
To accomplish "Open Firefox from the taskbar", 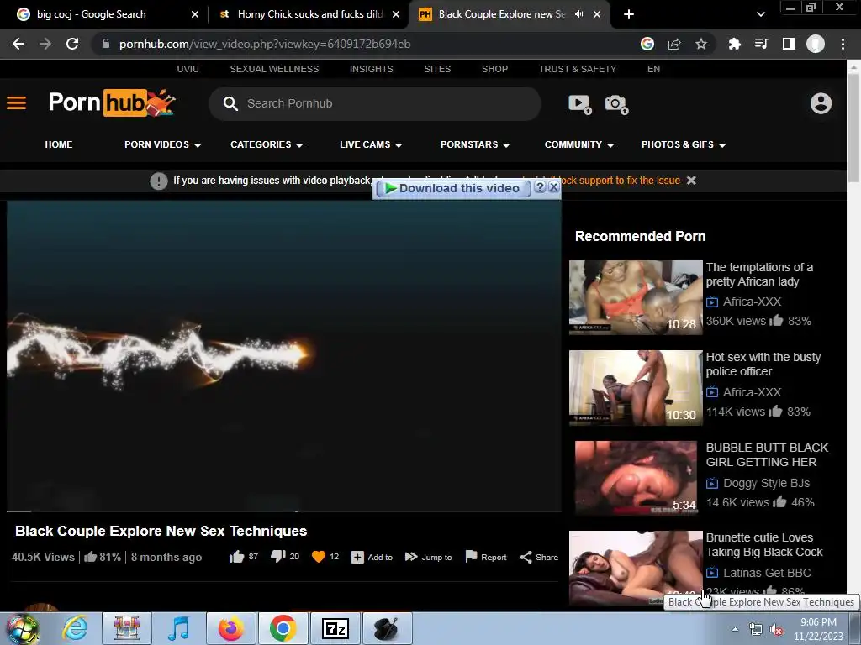I will (x=230, y=628).
